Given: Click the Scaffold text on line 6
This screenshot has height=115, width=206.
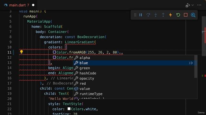Looking at the screenshot, I should tap(52, 27).
